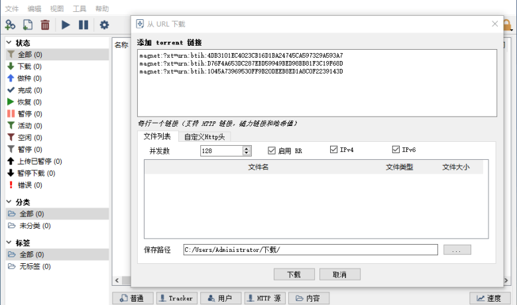Viewport: 517px width, 305px height.
Task: Click the pause toolbar icon
Action: 84,25
